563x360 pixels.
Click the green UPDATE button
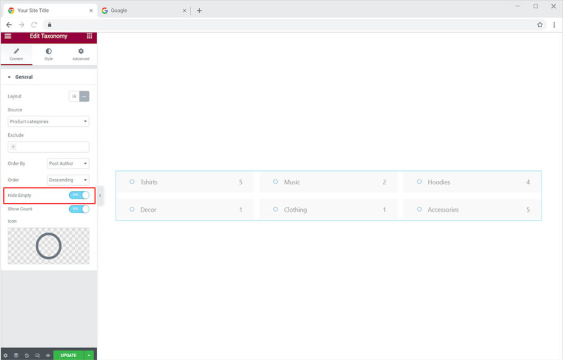[x=68, y=355]
